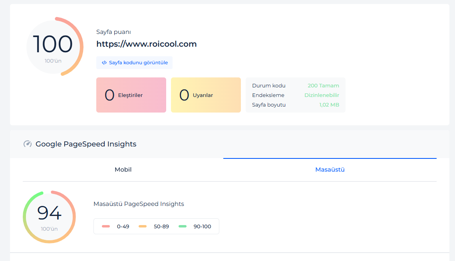Click the code icon in Sayfa kodunu görüntüle
The image size is (455, 261).
(x=104, y=63)
